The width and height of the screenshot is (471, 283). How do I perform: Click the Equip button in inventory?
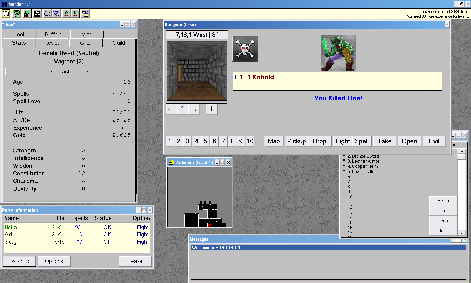coord(443,201)
